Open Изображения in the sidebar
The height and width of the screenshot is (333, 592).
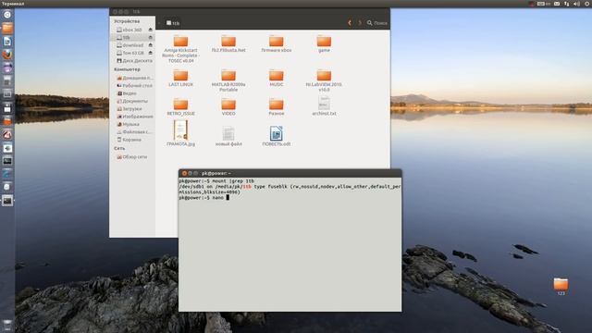(x=134, y=117)
